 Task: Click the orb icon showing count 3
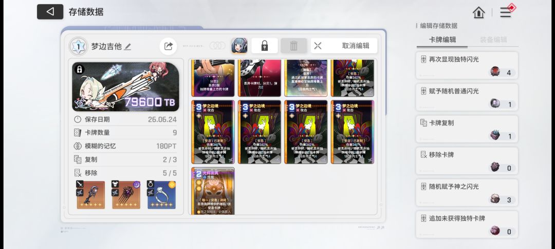coord(495,199)
